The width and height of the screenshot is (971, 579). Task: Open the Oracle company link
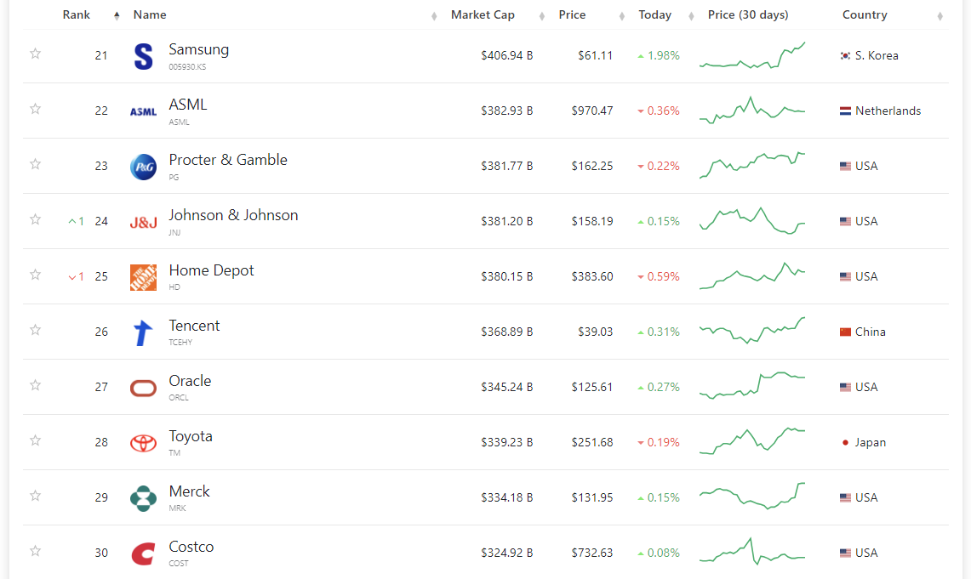click(x=190, y=381)
